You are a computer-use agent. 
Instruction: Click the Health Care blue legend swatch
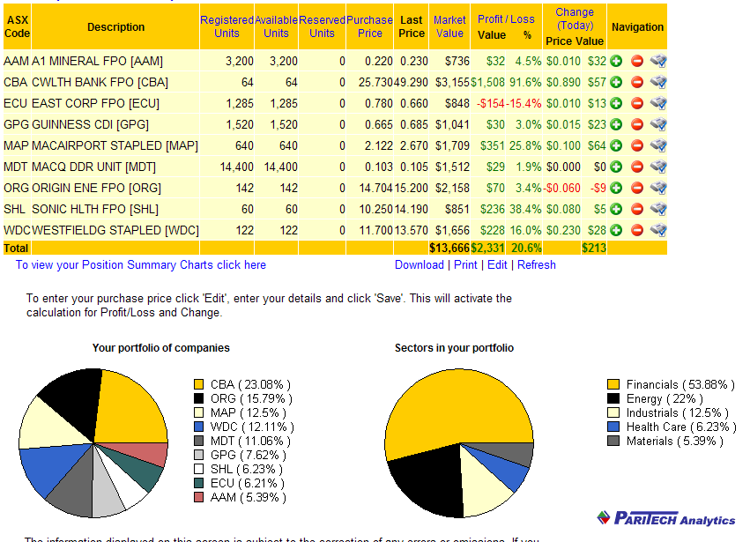click(x=613, y=427)
